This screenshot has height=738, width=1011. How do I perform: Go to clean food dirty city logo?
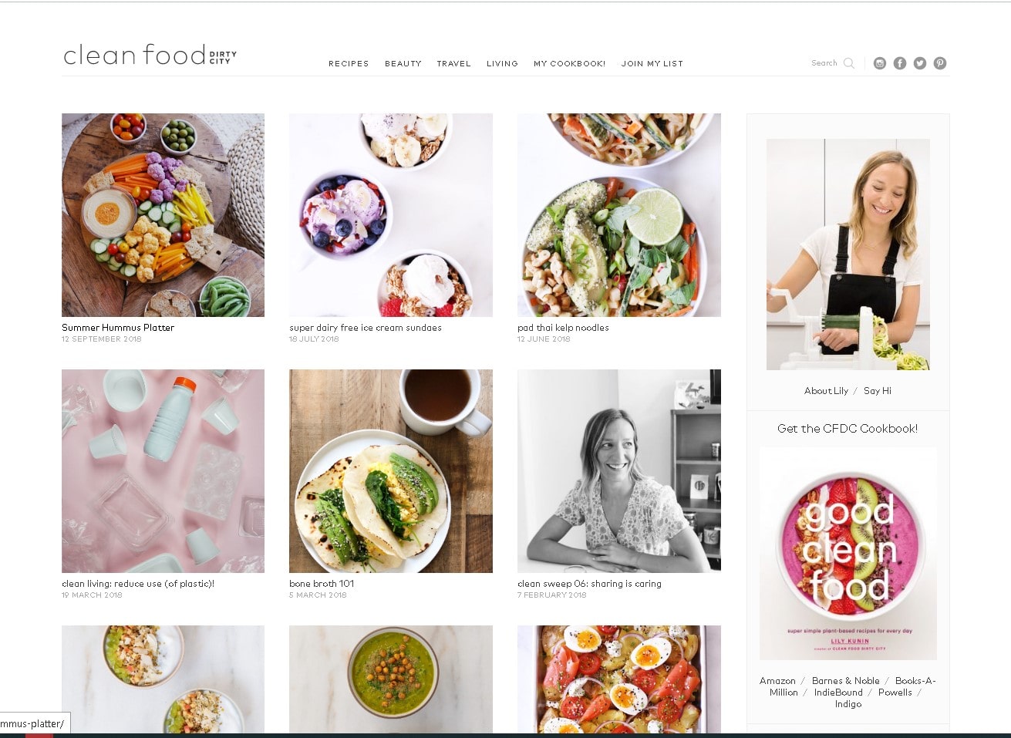(x=150, y=55)
